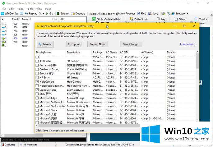Click Save Changes button
The height and width of the screenshot is (147, 213).
click(x=131, y=44)
